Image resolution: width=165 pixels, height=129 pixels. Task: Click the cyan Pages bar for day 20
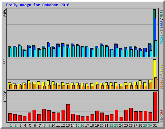pos(102,51)
